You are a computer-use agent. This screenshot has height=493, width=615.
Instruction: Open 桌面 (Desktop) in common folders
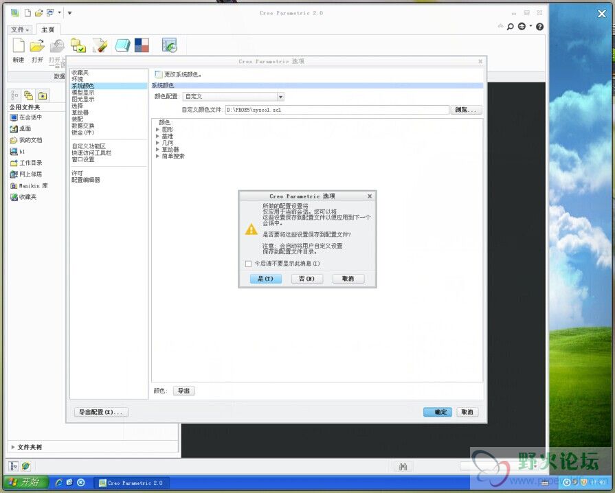(21, 128)
